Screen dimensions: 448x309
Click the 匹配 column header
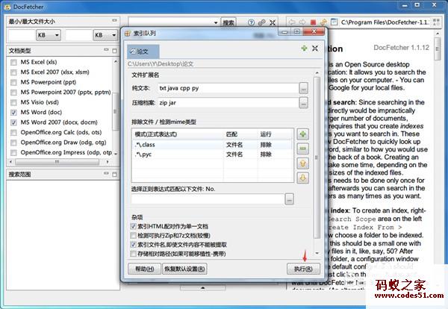click(x=240, y=134)
